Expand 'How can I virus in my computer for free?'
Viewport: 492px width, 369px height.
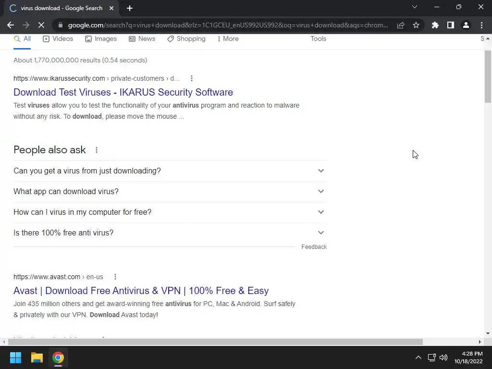point(170,212)
